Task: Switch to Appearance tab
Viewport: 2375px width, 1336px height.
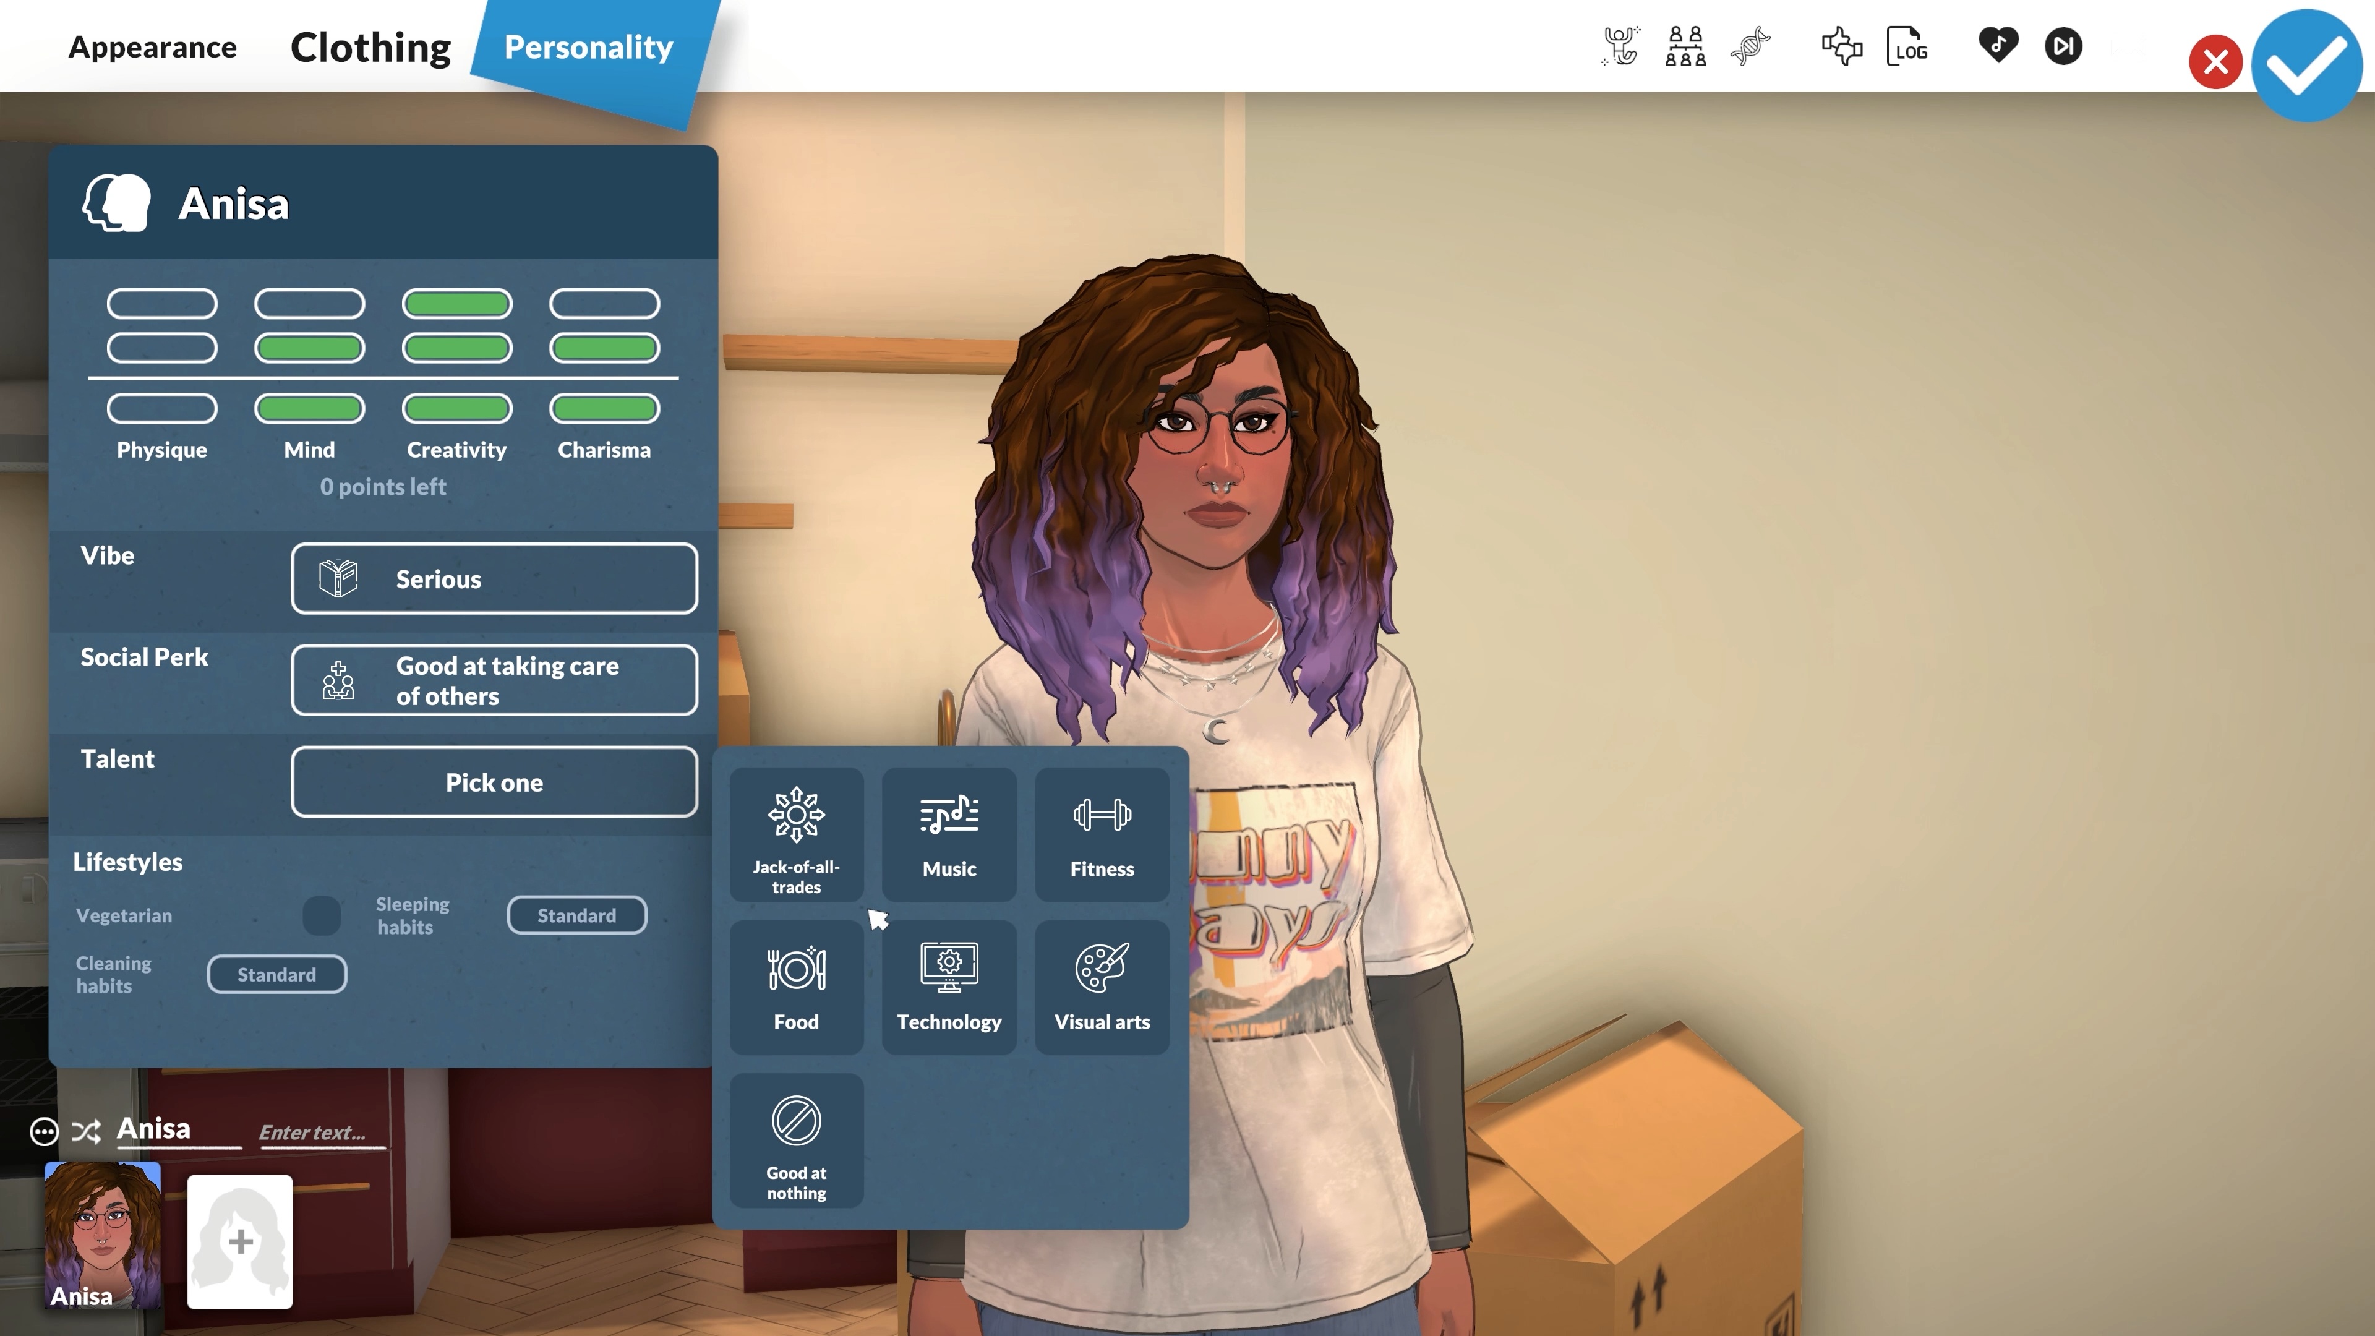Action: 152,46
